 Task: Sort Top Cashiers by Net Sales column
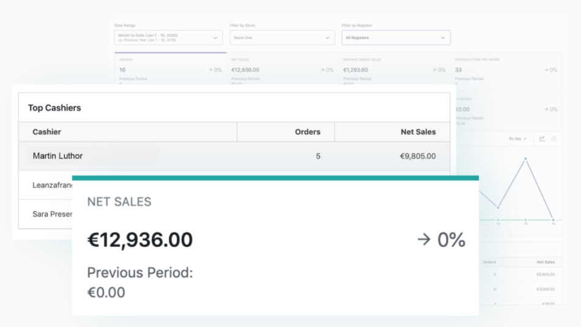392,132
